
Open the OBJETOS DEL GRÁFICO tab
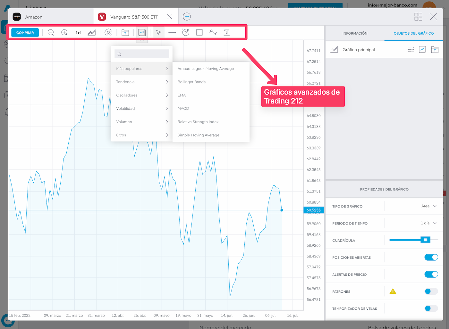(x=414, y=33)
